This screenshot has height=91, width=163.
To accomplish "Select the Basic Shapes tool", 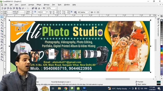I will pos(2,42).
